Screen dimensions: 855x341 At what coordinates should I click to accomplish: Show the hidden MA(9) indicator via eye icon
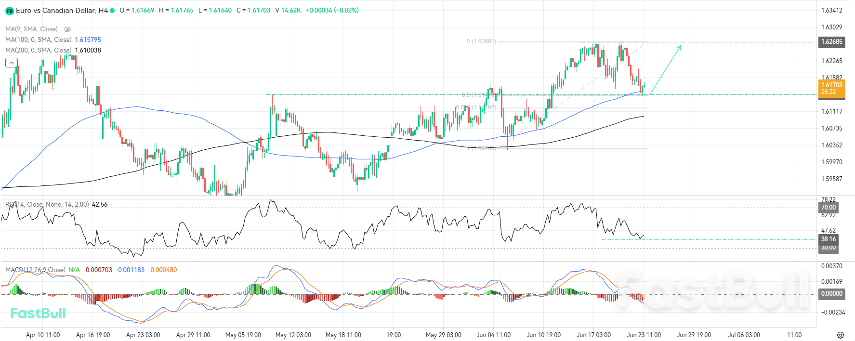67,29
